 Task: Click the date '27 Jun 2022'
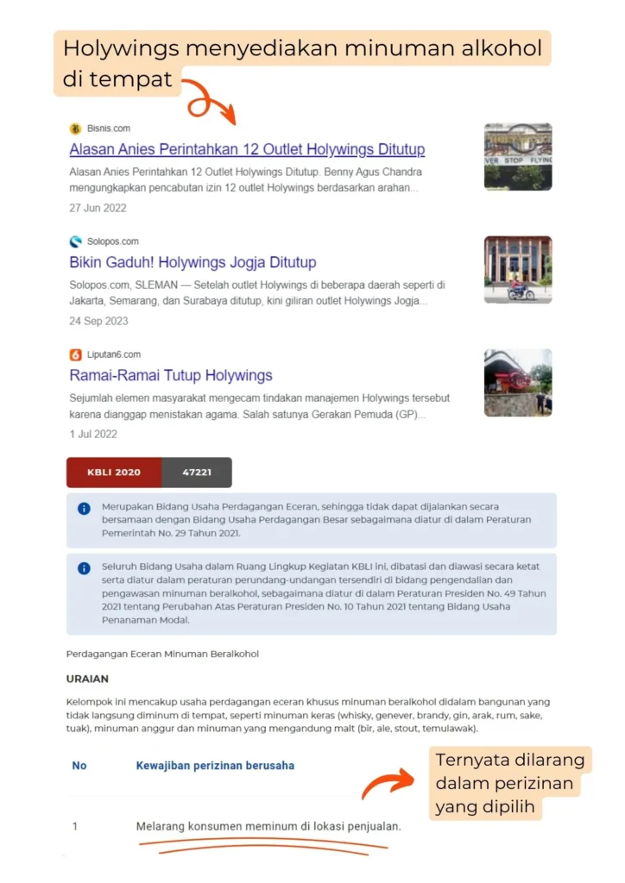tap(98, 209)
